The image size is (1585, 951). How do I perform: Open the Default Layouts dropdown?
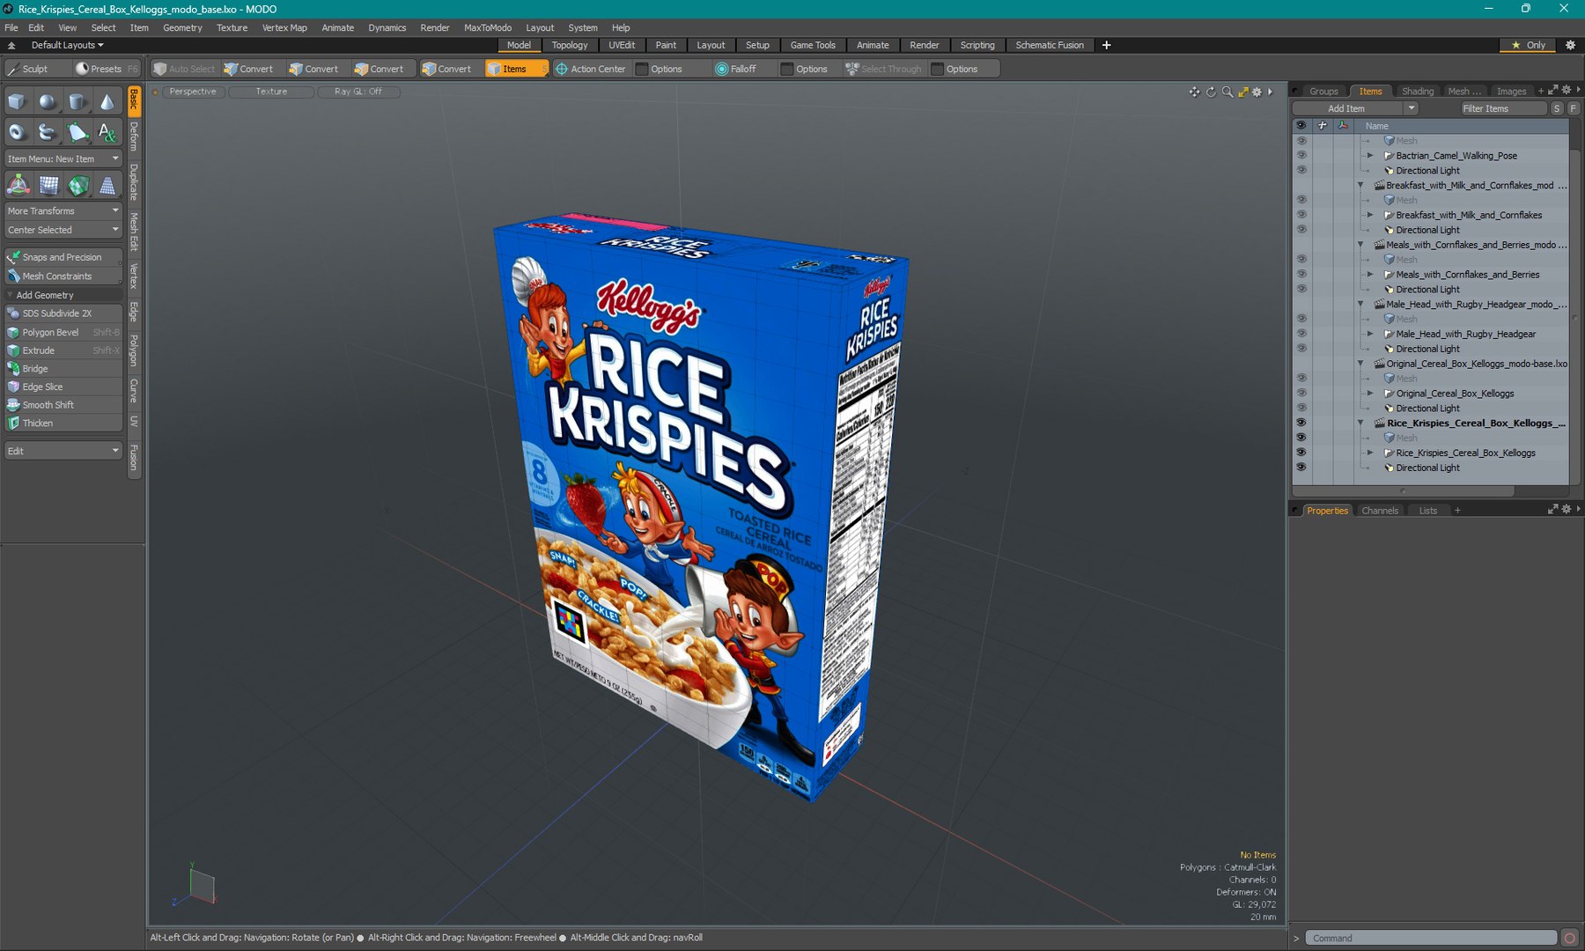click(67, 45)
